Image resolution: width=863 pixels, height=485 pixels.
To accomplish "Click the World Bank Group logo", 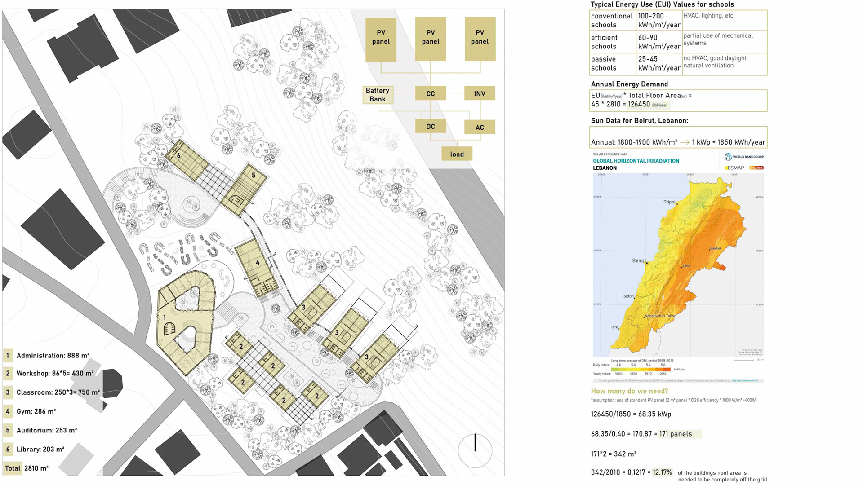I will coord(744,157).
